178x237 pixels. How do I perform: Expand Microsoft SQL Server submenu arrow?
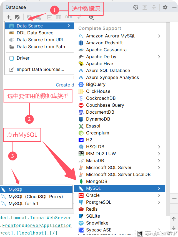[159, 168]
